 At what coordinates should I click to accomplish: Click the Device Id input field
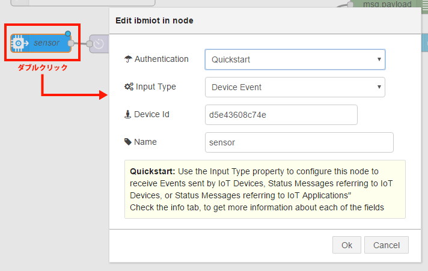coord(281,115)
